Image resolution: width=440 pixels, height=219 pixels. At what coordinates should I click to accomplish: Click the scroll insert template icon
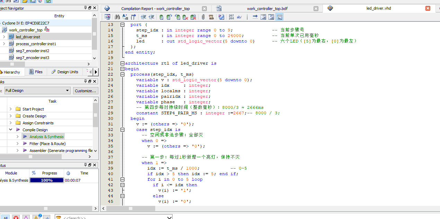pos(211,17)
